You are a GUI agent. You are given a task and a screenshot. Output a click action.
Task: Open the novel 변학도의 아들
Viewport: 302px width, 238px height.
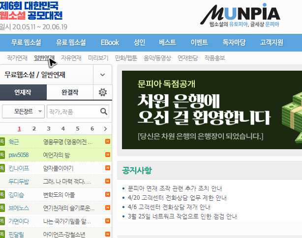[59, 195]
